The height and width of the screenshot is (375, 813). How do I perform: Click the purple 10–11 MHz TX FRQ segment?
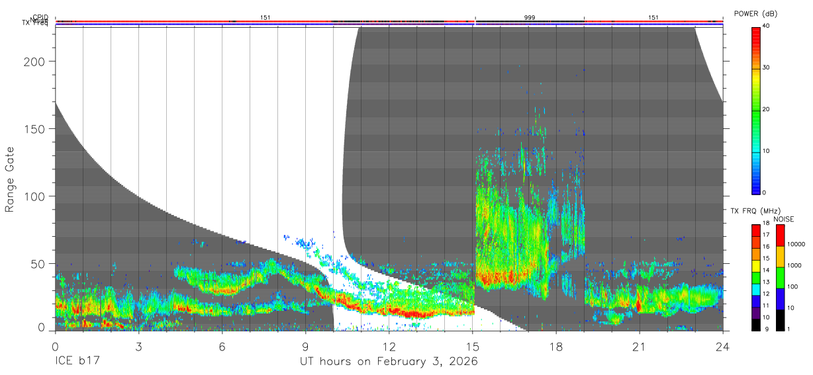[756, 313]
